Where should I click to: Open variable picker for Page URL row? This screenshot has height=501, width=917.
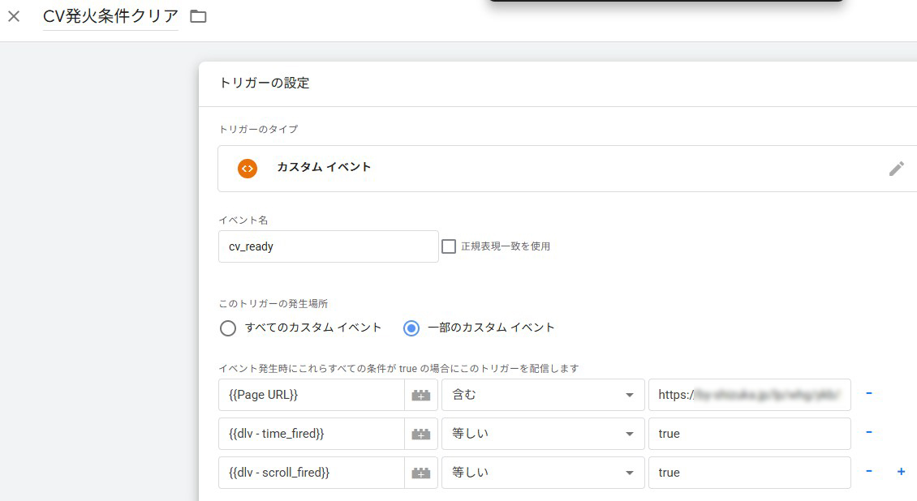pos(421,396)
